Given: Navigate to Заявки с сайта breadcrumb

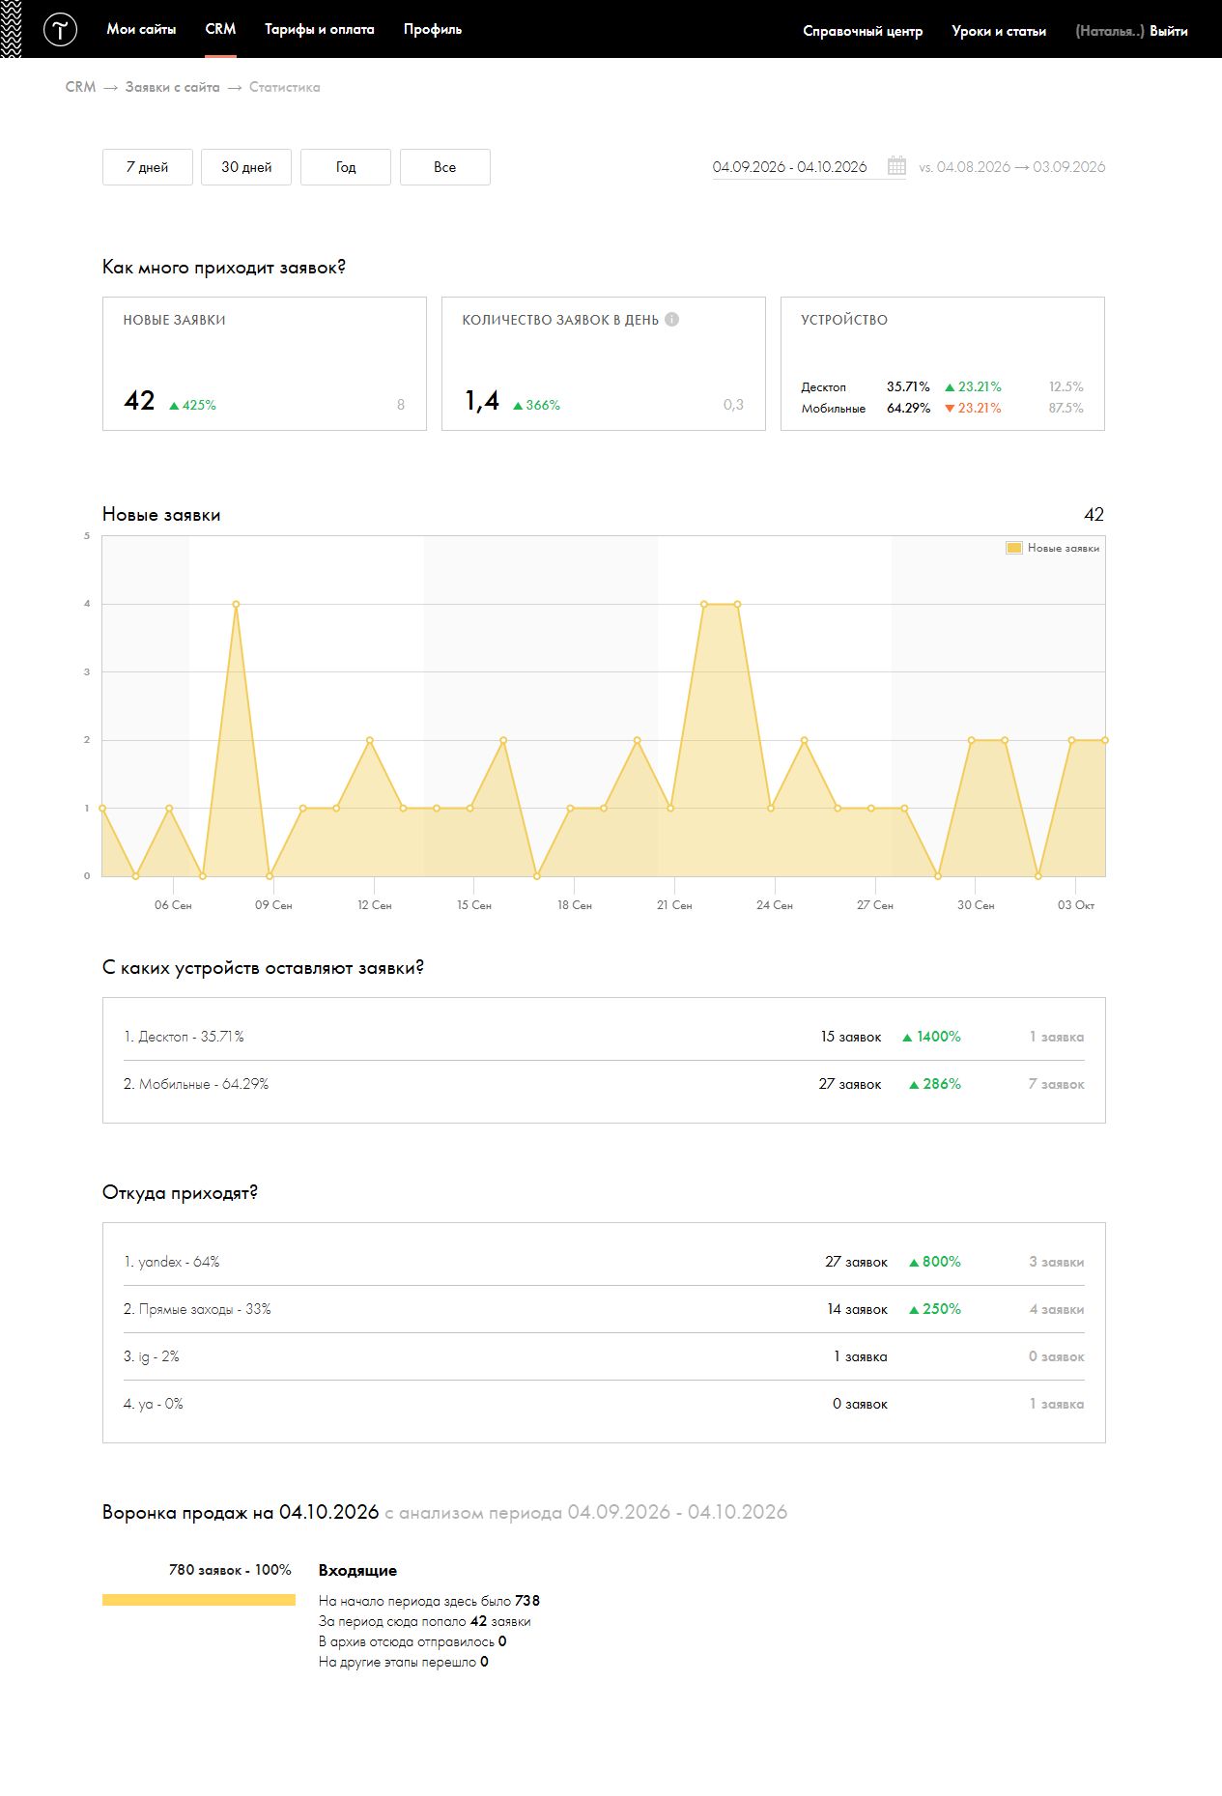Looking at the screenshot, I should pyautogui.click(x=172, y=87).
